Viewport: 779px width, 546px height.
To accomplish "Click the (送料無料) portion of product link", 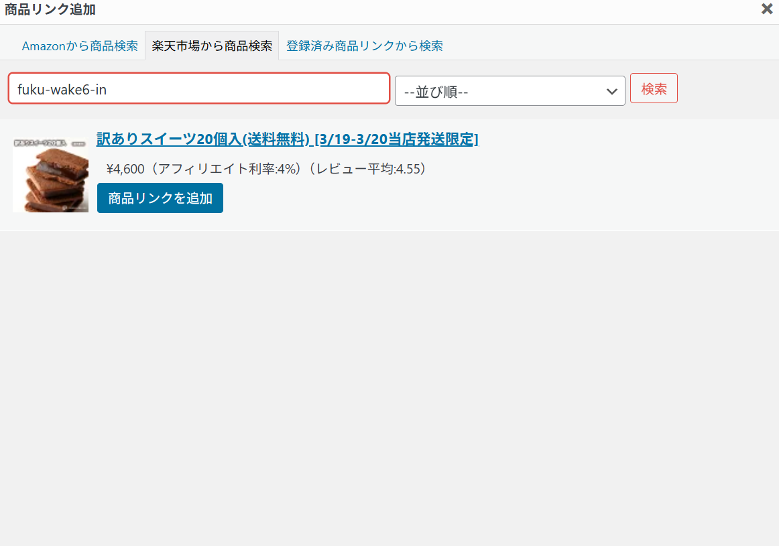I will pos(276,139).
